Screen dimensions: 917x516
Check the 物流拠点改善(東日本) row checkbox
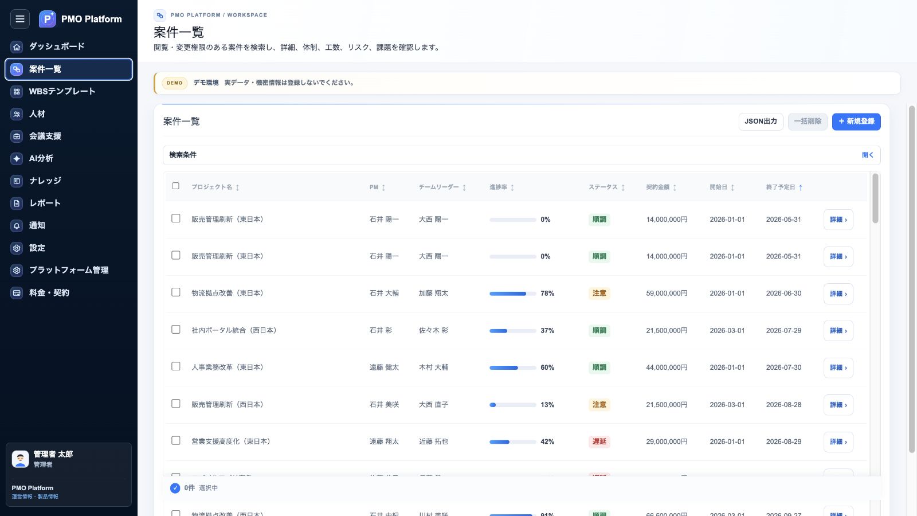click(176, 292)
